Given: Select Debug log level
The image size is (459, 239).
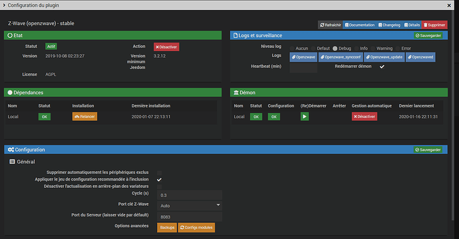Looking at the screenshot, I should pos(335,48).
